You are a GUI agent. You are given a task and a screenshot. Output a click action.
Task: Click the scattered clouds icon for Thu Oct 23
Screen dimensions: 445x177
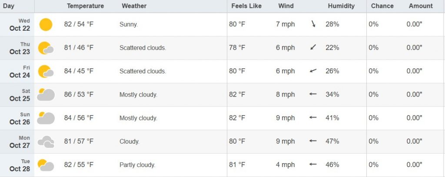tap(46, 48)
